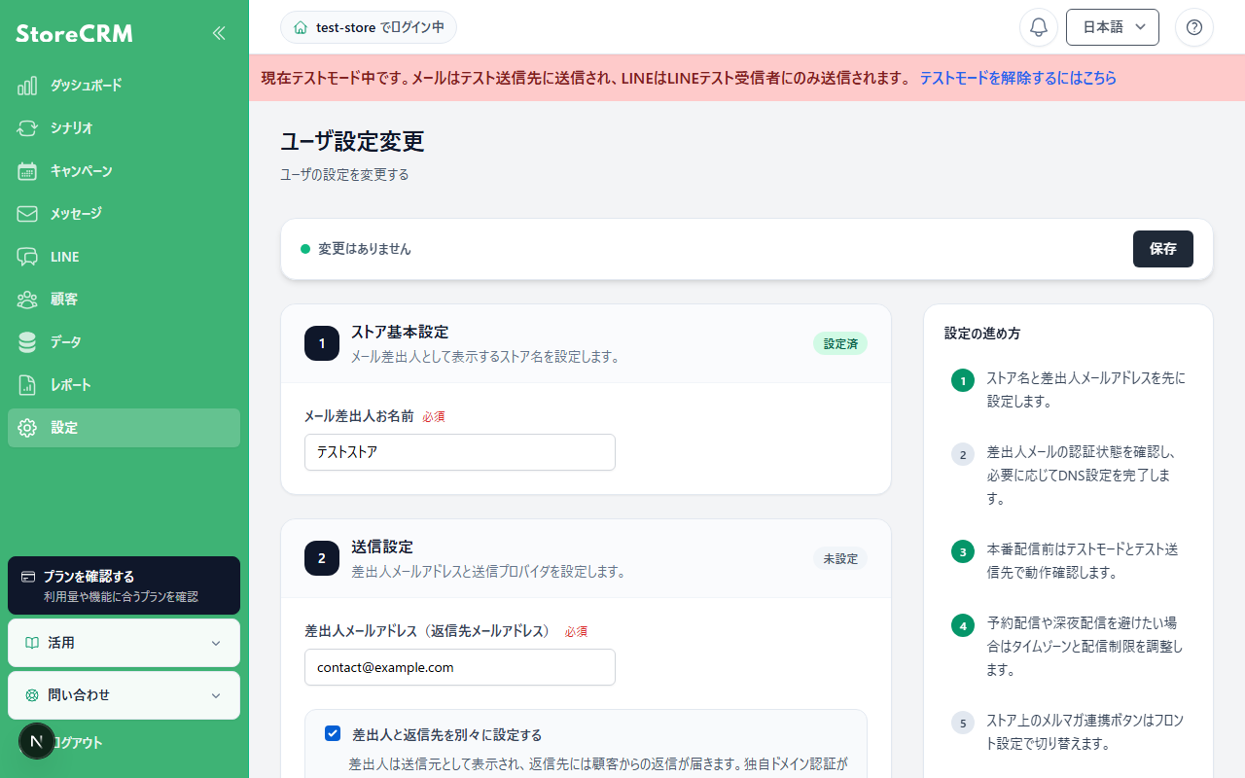Click step number 1 badge of ストア基本設定
1245x778 pixels.
tap(322, 343)
